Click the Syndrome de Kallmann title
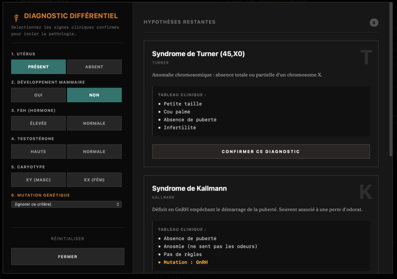This screenshot has height=279, width=397. click(x=189, y=189)
